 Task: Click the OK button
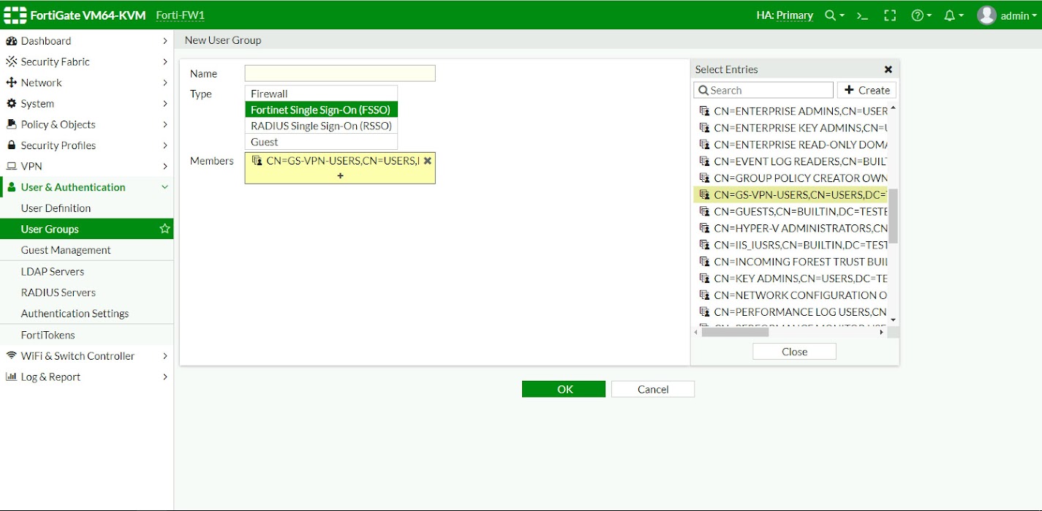[x=564, y=389]
